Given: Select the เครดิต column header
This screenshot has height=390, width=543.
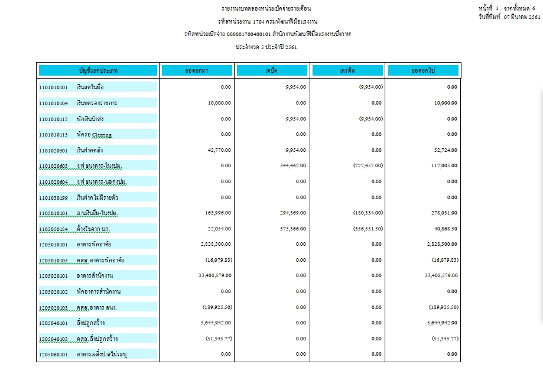Looking at the screenshot, I should point(347,71).
